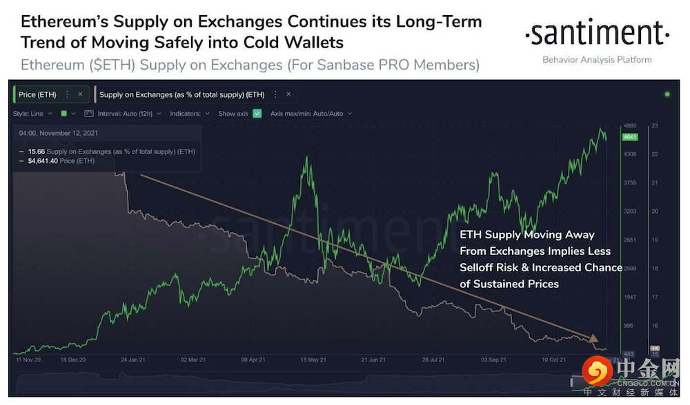Remove the Price (ETH) metric

click(x=80, y=94)
